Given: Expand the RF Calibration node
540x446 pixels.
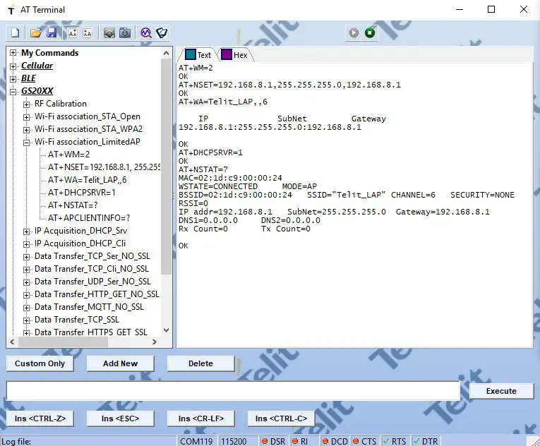Looking at the screenshot, I should tap(27, 104).
